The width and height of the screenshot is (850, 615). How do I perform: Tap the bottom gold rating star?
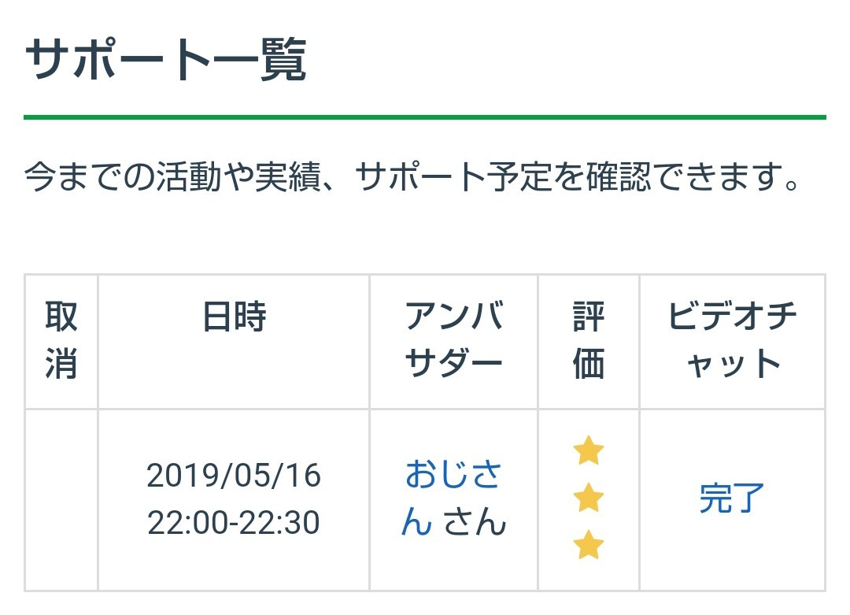point(588,545)
